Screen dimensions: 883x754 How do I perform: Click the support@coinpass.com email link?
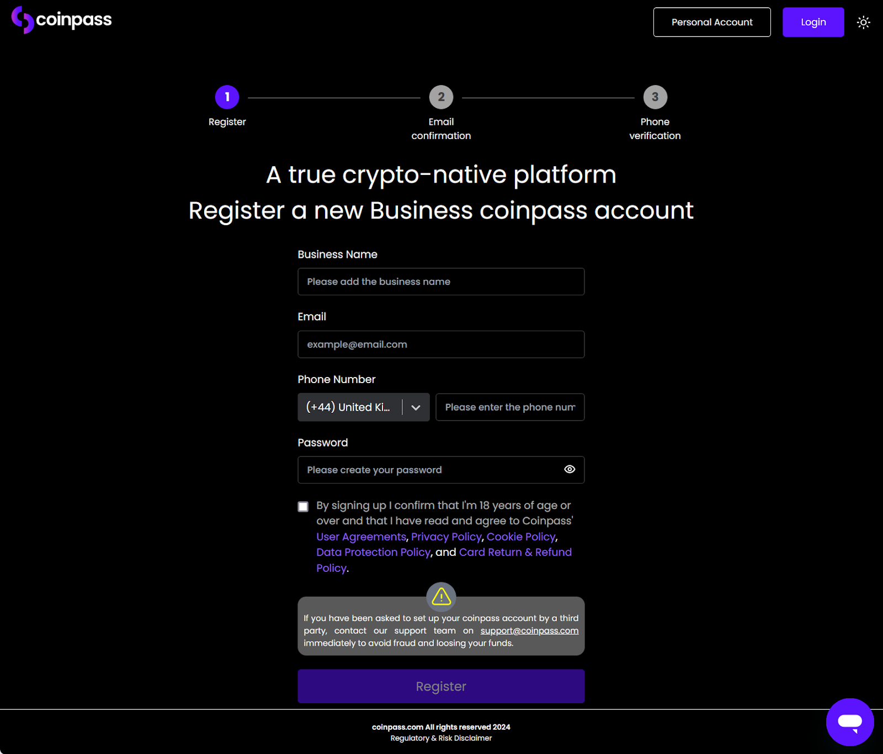pyautogui.click(x=529, y=630)
